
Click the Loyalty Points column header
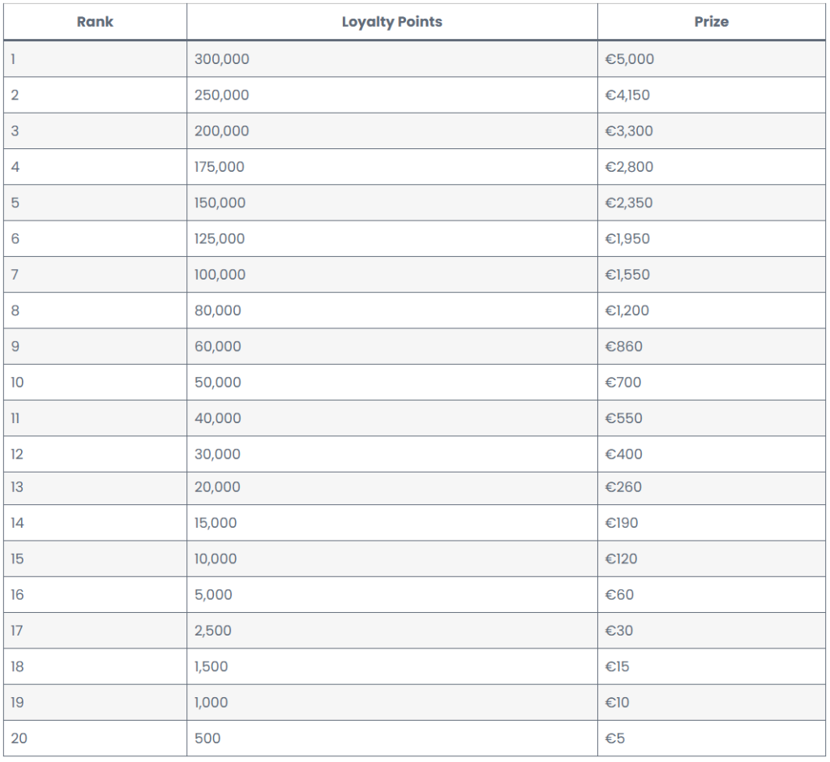(392, 22)
